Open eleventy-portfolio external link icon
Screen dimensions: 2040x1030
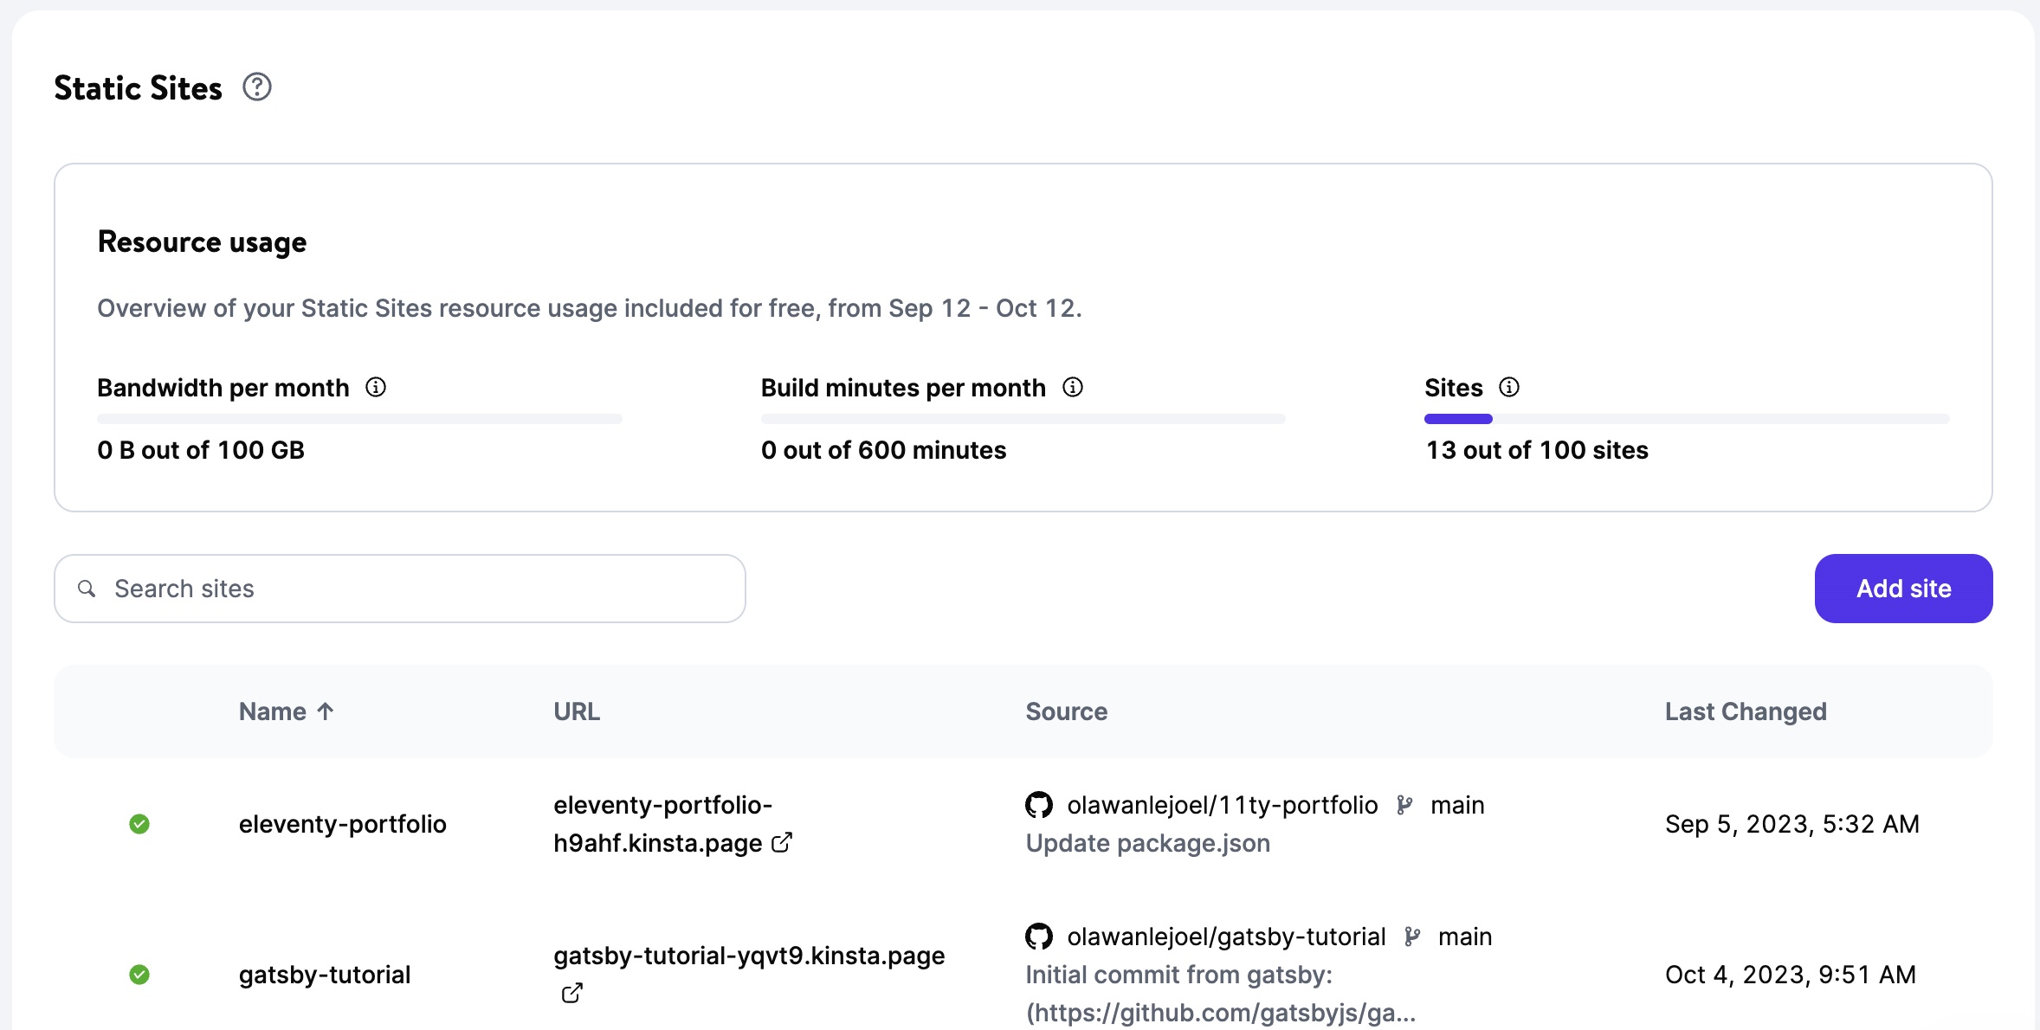[782, 842]
